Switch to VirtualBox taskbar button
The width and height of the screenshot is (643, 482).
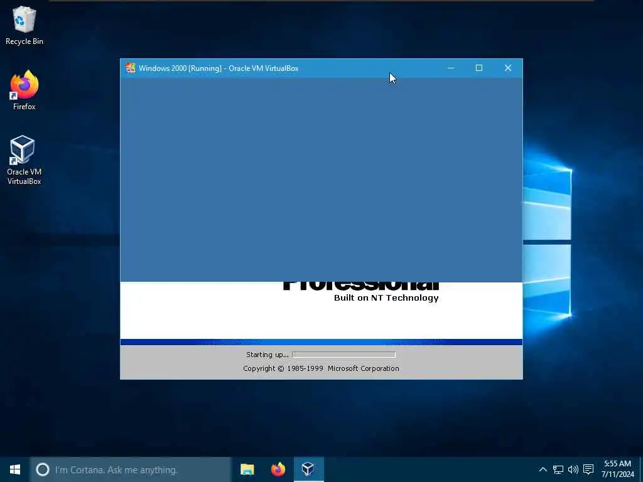(308, 469)
